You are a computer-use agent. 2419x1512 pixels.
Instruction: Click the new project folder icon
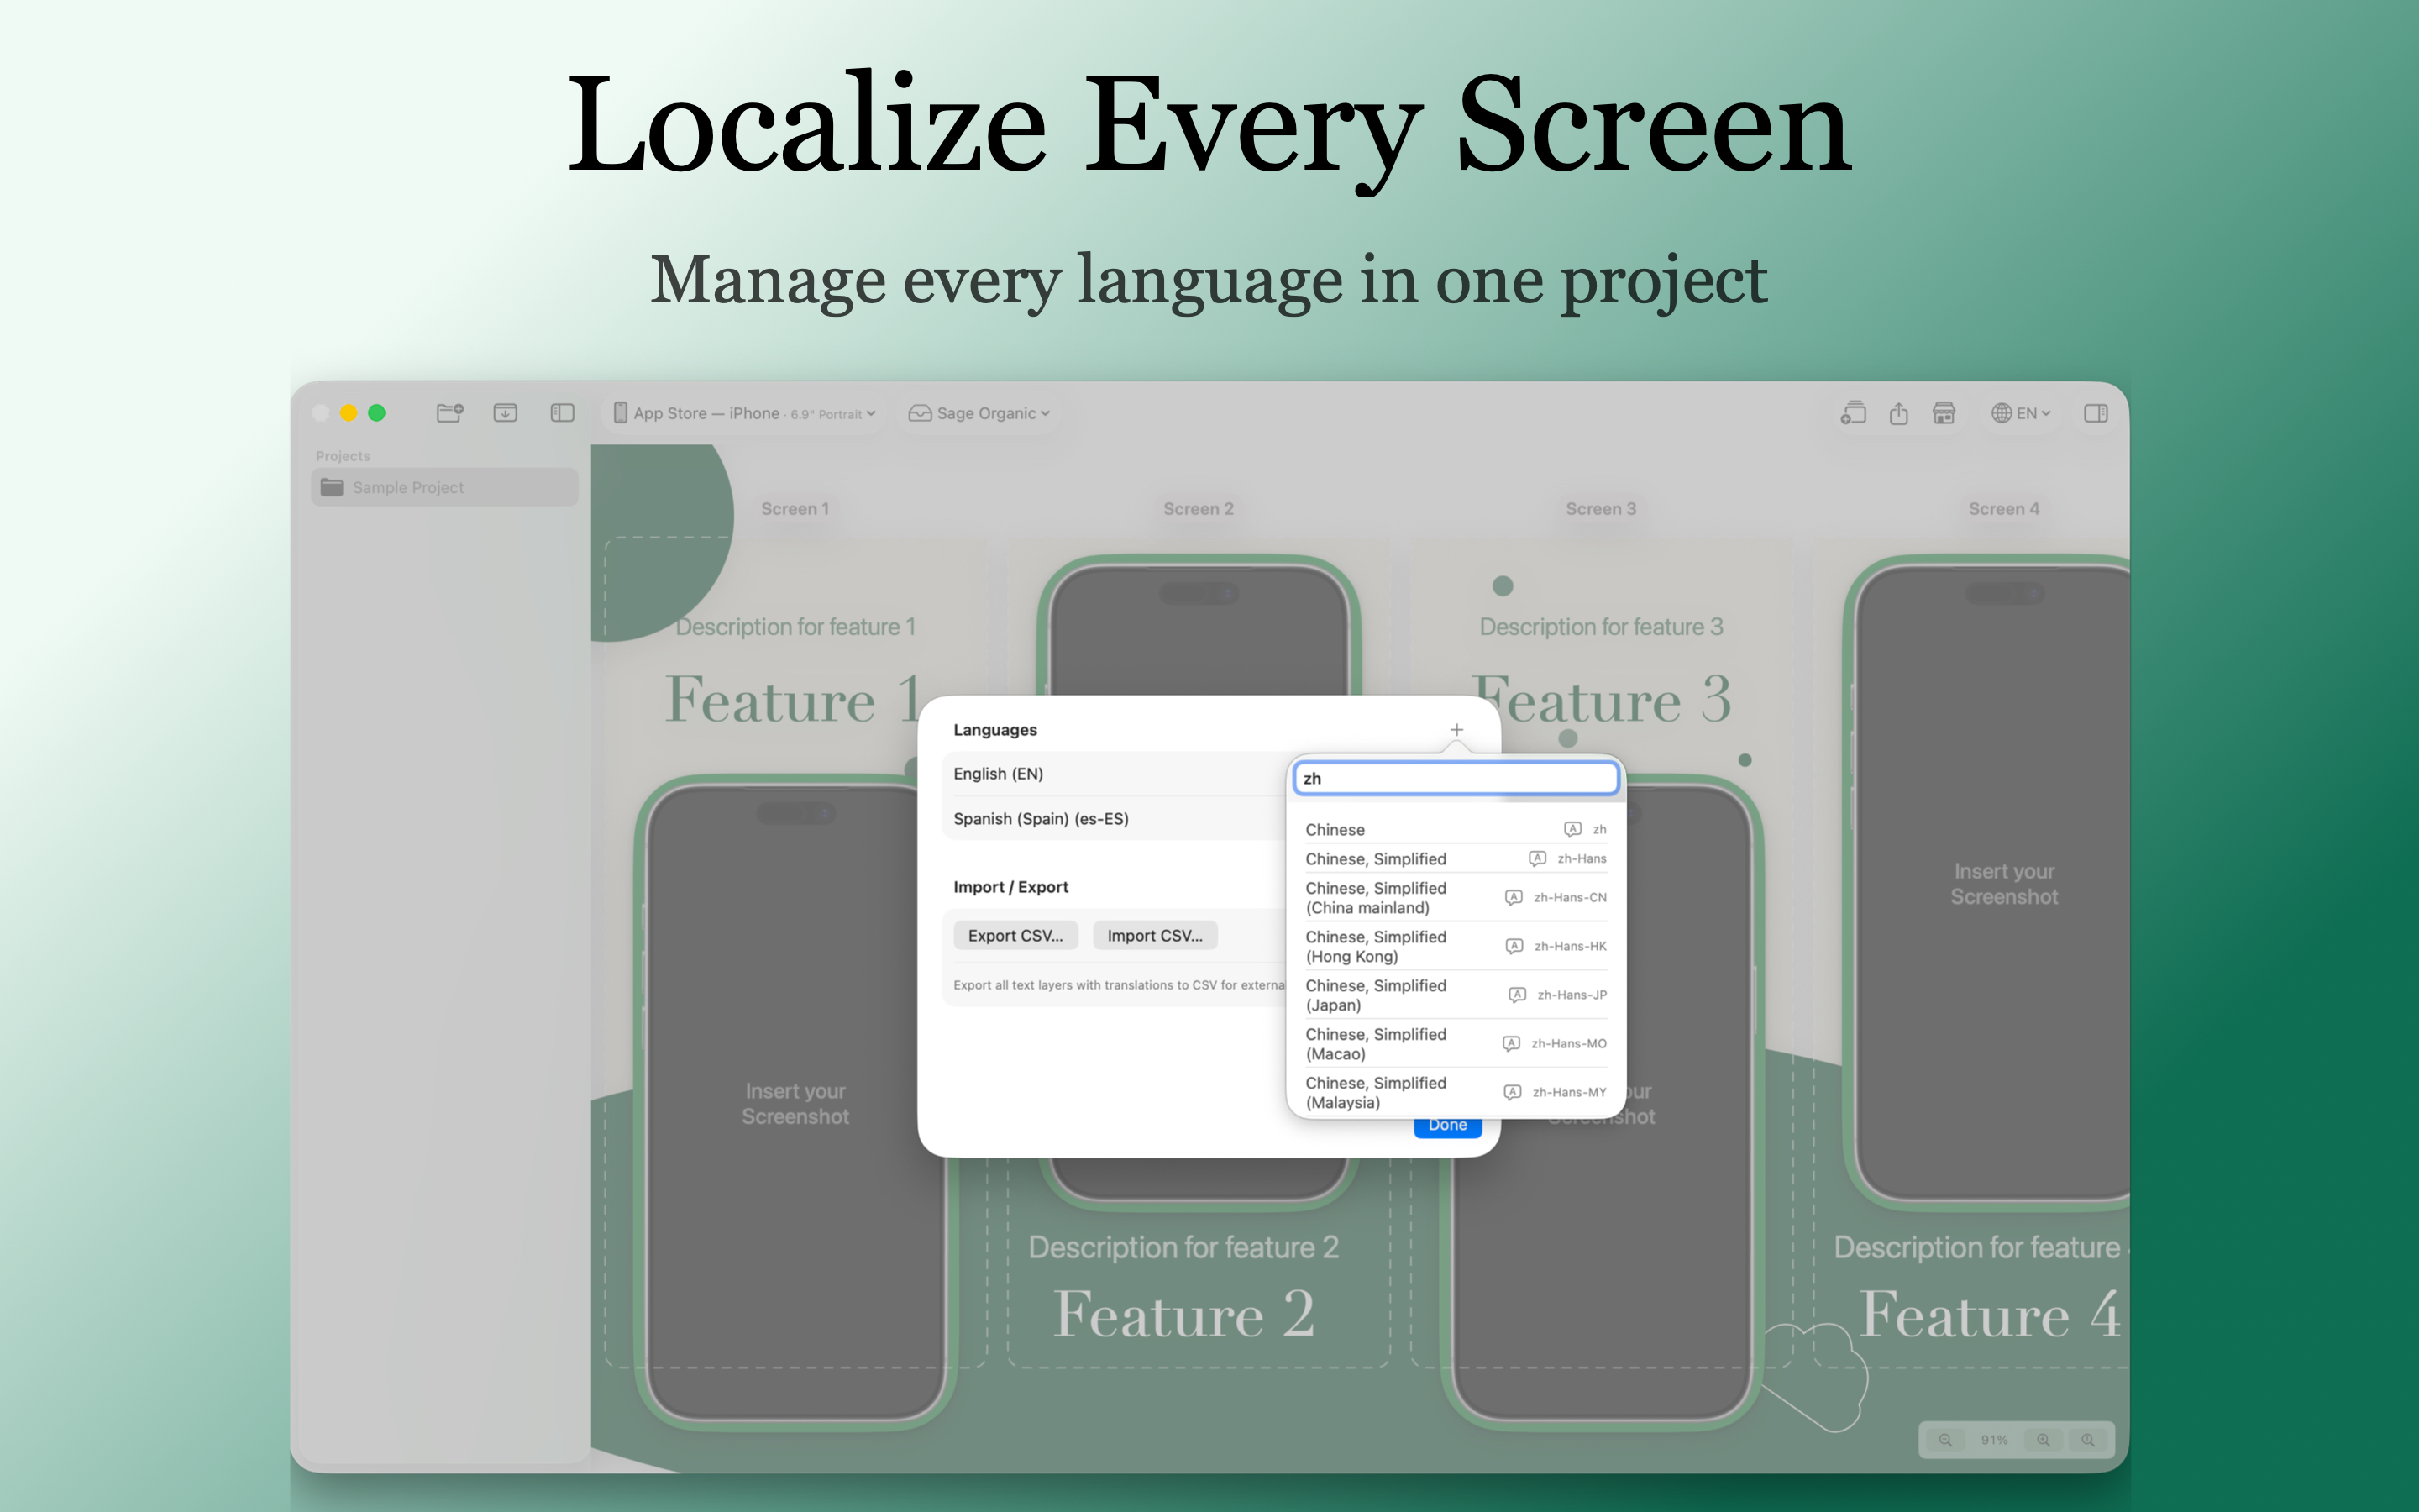point(450,412)
